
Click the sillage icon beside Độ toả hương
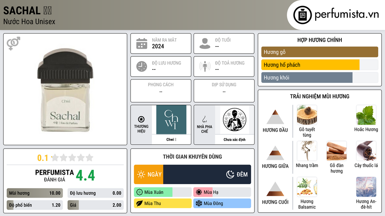pyautogui.click(x=205, y=67)
